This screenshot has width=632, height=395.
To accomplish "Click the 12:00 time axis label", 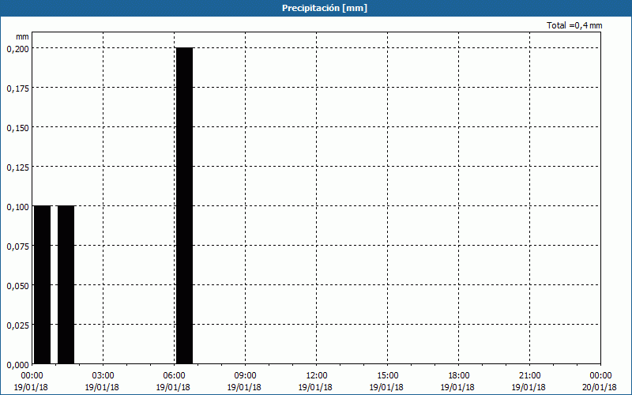I will 316,382.
